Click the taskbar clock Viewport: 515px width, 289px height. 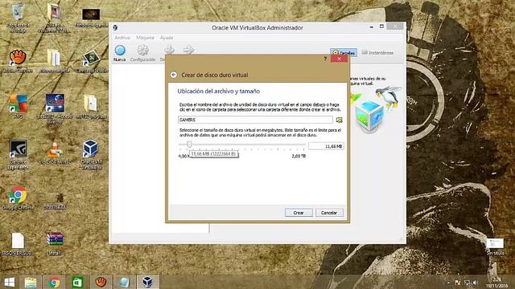(496, 283)
